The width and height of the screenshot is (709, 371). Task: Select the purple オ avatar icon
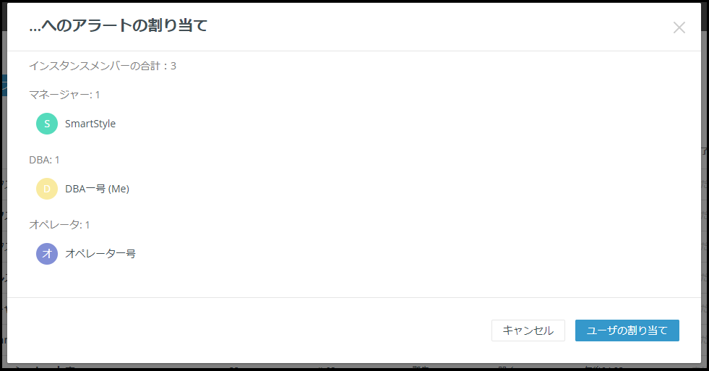point(47,254)
